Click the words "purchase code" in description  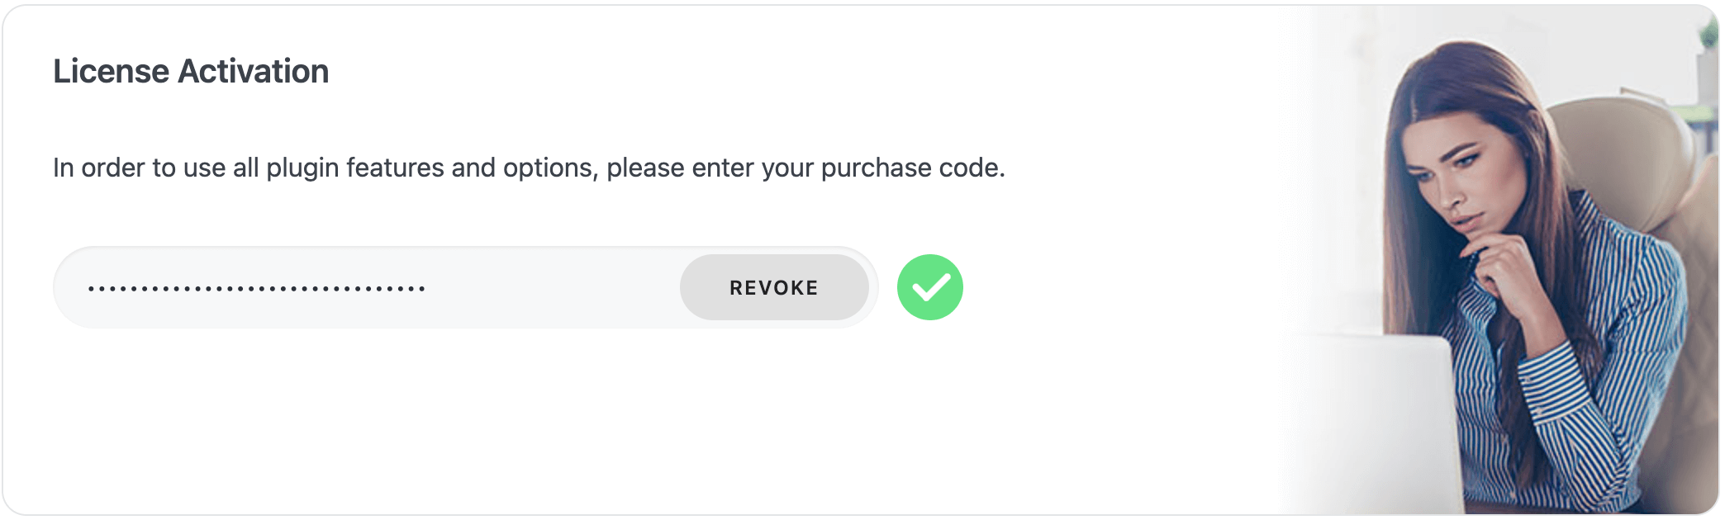click(x=911, y=168)
